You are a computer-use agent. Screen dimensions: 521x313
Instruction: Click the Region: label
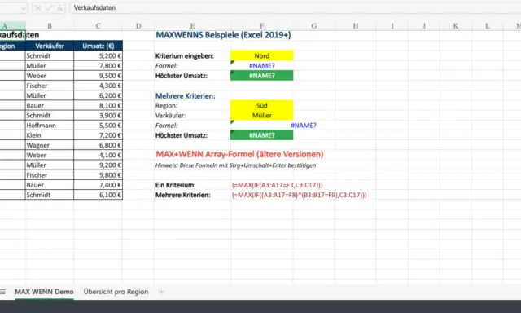pyautogui.click(x=166, y=106)
